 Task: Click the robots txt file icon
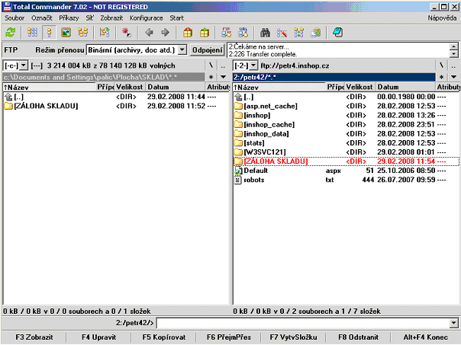(238, 180)
